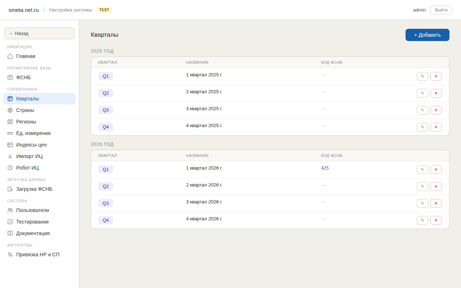Go to the ФСНБ section
This screenshot has width=461, height=288.
(x=23, y=77)
